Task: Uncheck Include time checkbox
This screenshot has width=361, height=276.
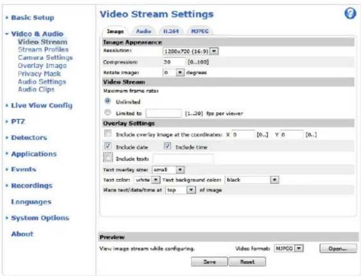Action: [167, 146]
